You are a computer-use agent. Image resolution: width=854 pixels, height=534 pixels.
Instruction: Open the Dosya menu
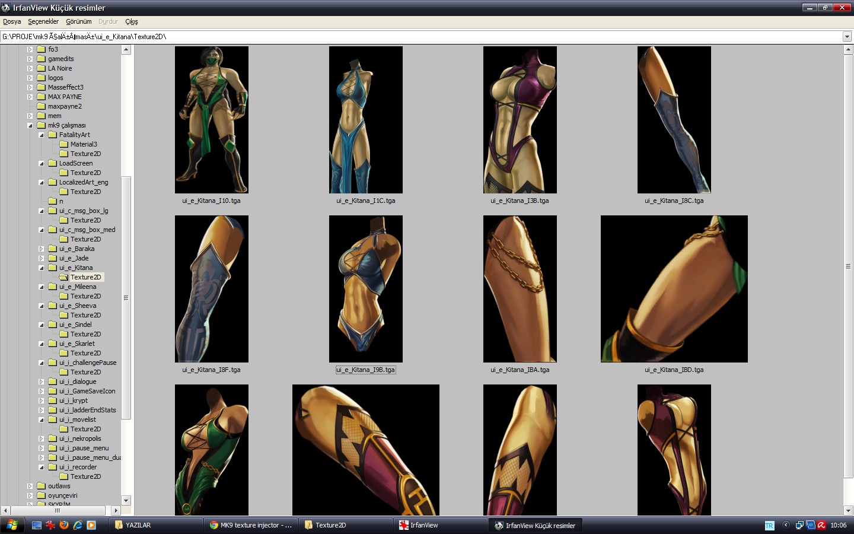point(12,21)
